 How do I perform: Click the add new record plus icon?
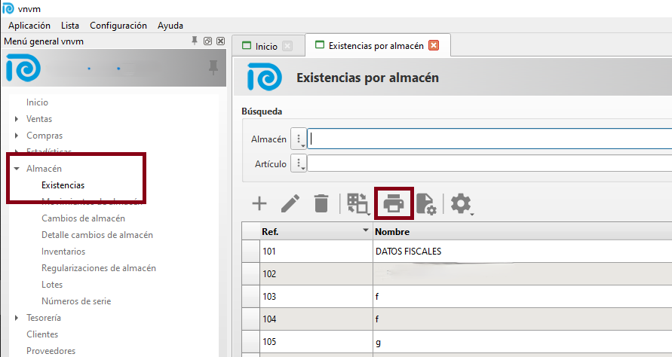tap(259, 203)
